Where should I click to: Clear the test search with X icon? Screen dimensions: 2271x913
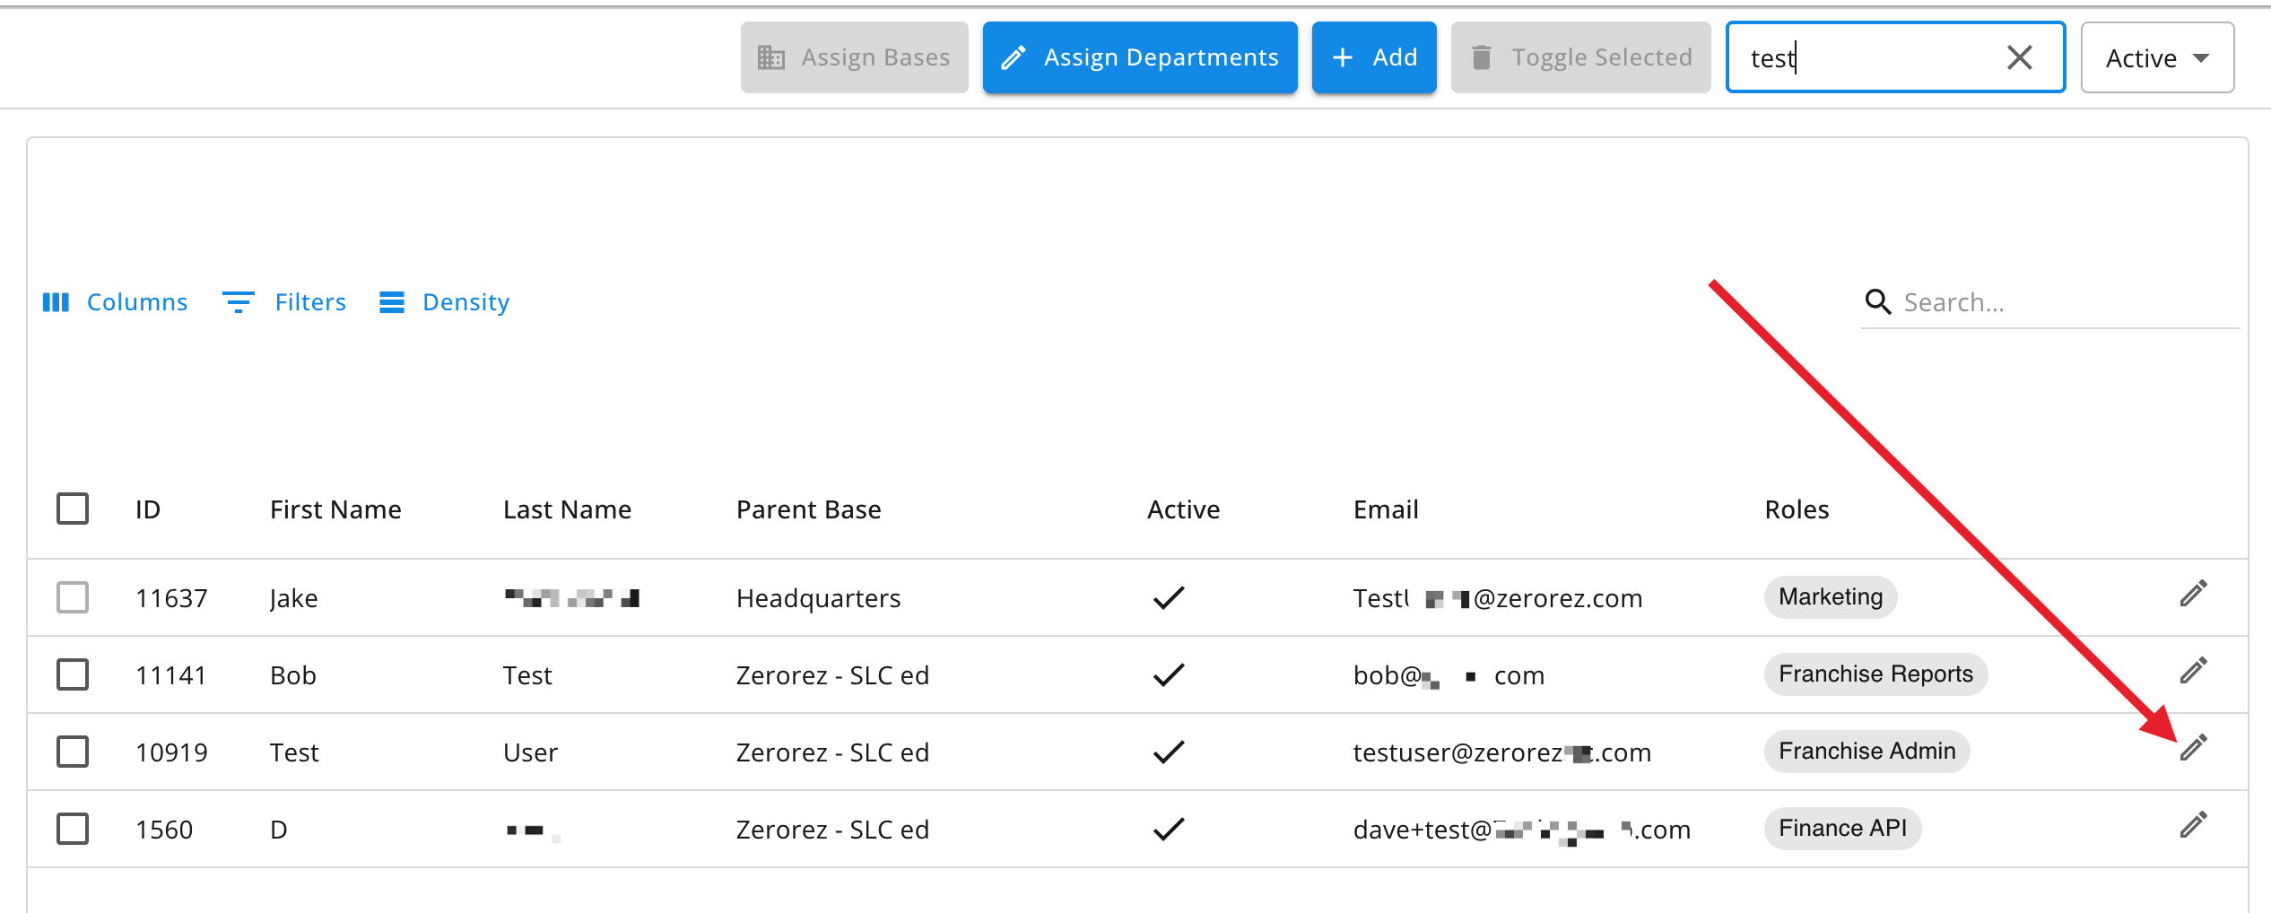pos(2019,57)
